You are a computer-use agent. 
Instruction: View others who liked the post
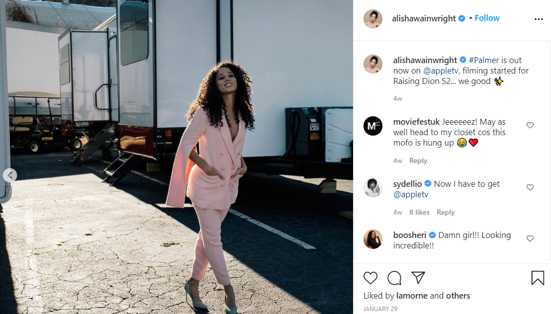click(x=458, y=296)
